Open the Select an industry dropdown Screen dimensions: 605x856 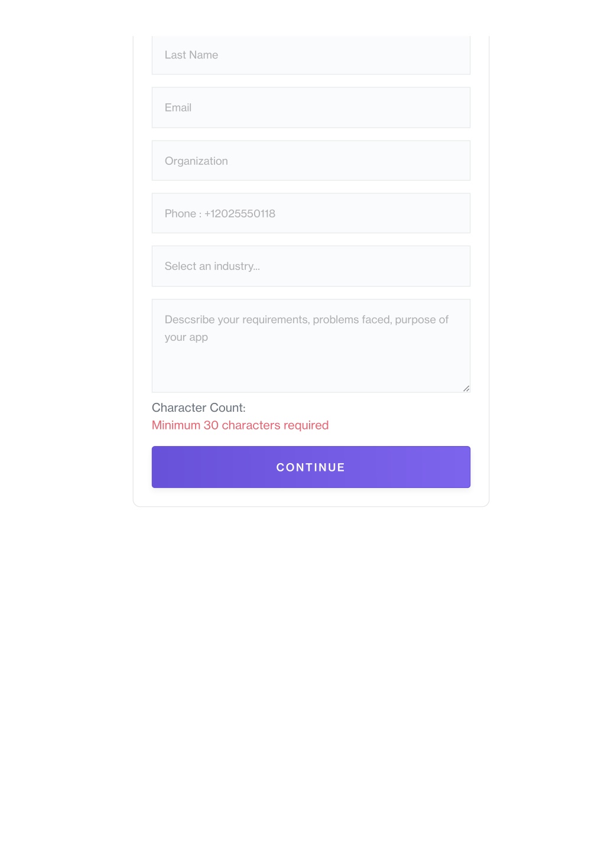311,266
